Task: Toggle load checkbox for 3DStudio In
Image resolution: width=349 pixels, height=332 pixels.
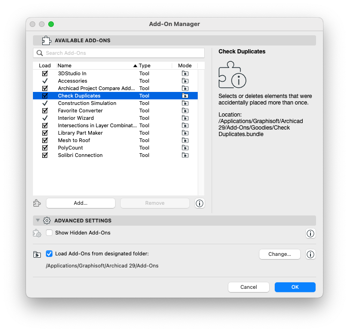Action: pyautogui.click(x=45, y=73)
